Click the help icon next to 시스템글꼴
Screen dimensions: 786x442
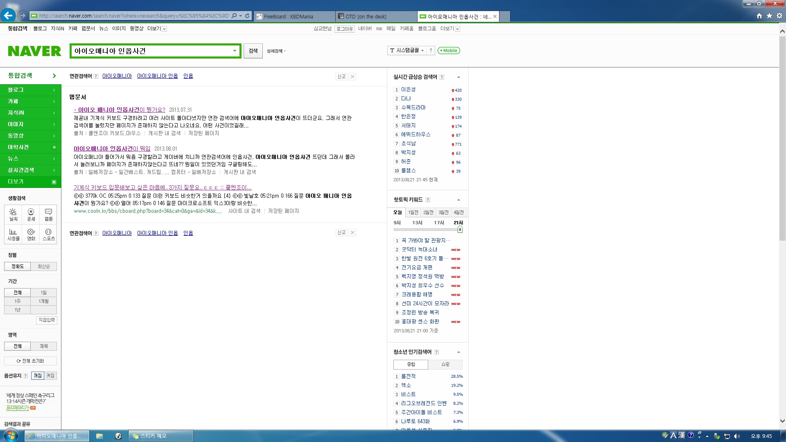(x=431, y=50)
